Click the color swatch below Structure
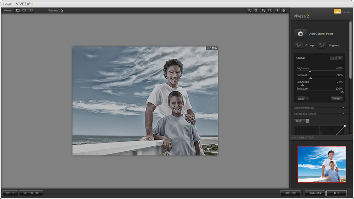Screen dimensions: 354x199 click(301, 99)
